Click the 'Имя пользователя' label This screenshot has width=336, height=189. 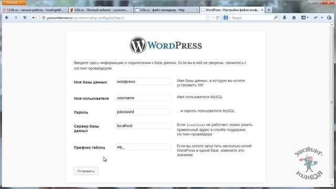coord(91,99)
